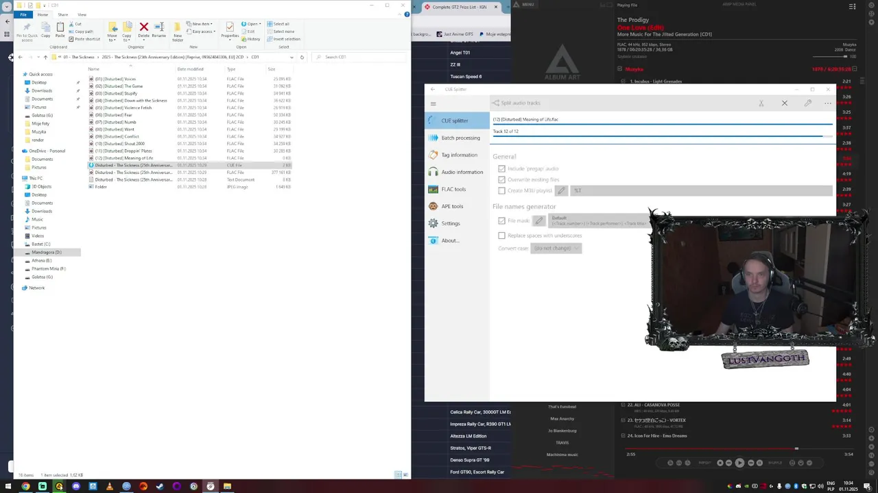Open Convert case dropdown
Image resolution: width=878 pixels, height=493 pixels.
click(556, 248)
